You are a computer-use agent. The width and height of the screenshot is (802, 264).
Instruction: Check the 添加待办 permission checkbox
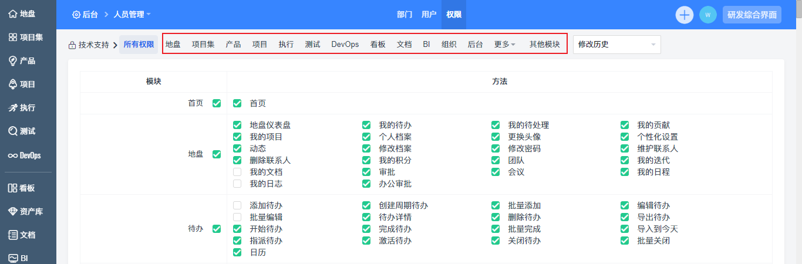(x=237, y=205)
